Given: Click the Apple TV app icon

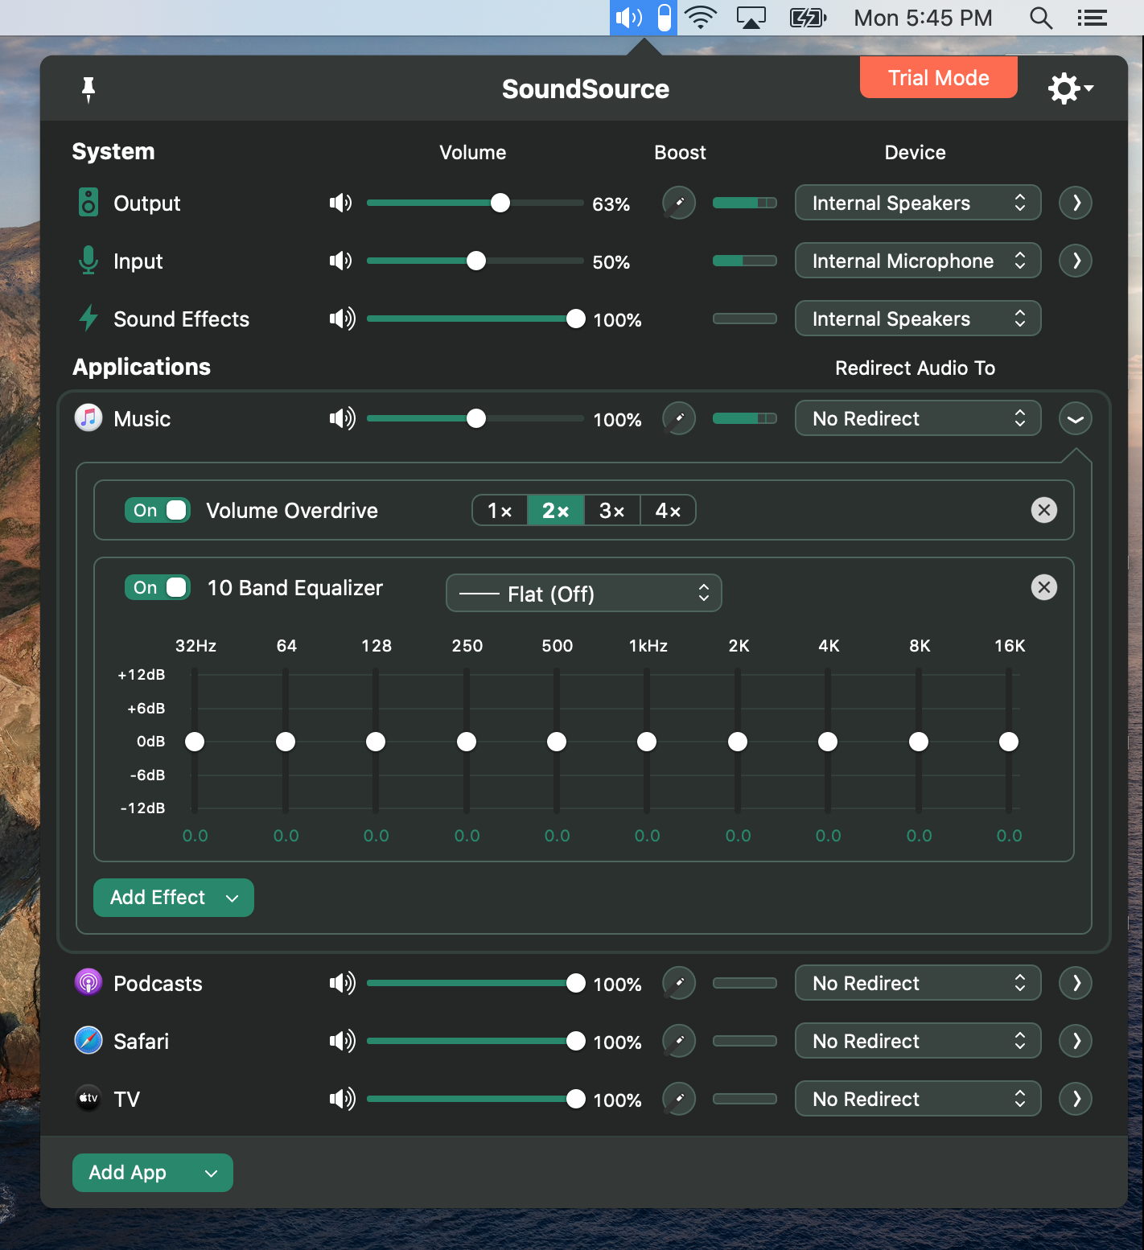Looking at the screenshot, I should [88, 1099].
